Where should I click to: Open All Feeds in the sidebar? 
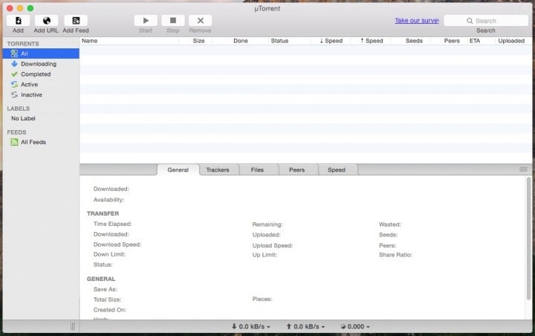pyautogui.click(x=41, y=142)
